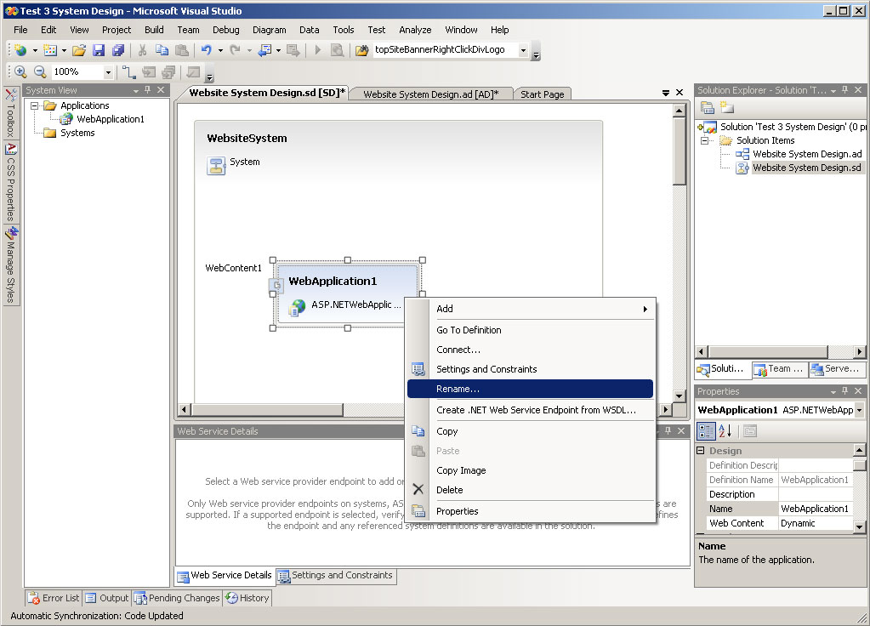This screenshot has height=626, width=870.
Task: Close the Web Service Details panel
Action: [x=681, y=430]
